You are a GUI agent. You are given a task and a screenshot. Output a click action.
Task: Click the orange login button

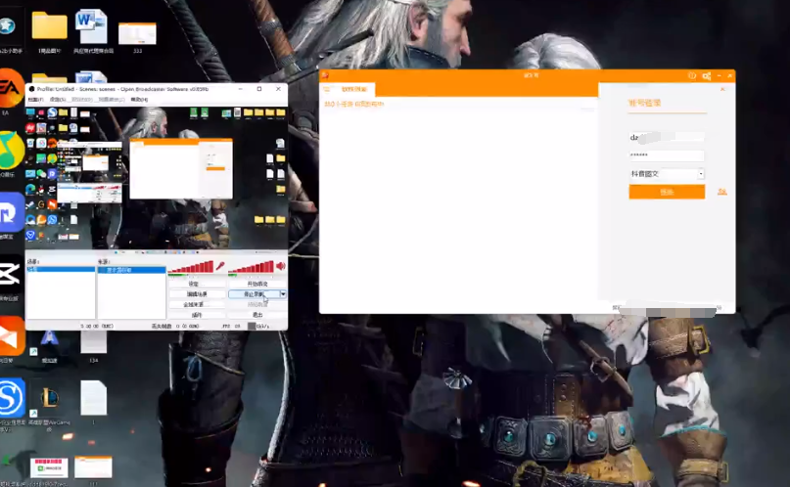pos(667,192)
